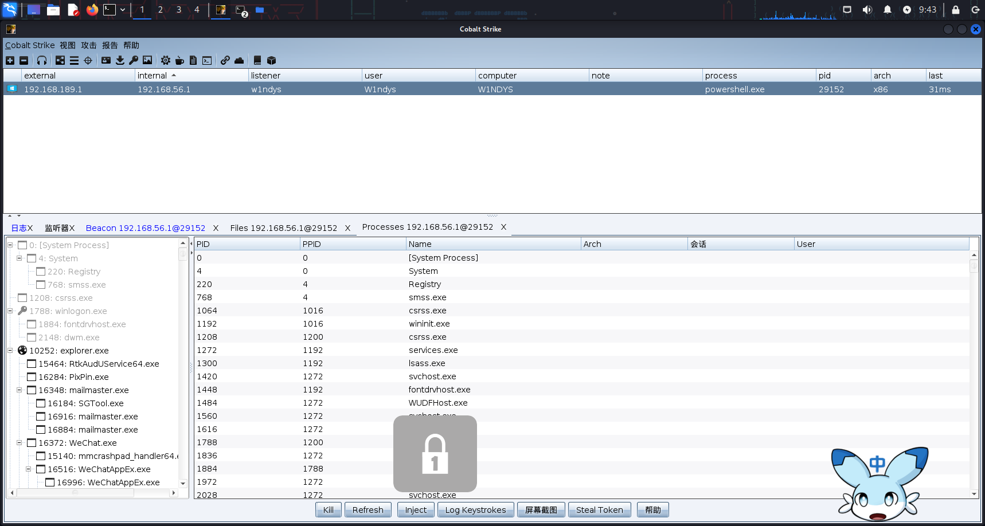
Task: Collapse the 16348: mailmaster.exe tree node
Action: 19,390
